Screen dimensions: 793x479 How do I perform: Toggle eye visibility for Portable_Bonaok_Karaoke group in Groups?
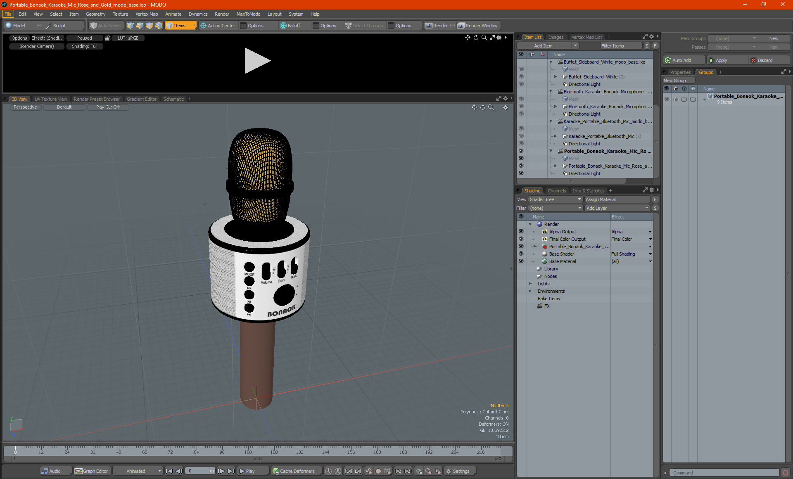click(x=667, y=99)
